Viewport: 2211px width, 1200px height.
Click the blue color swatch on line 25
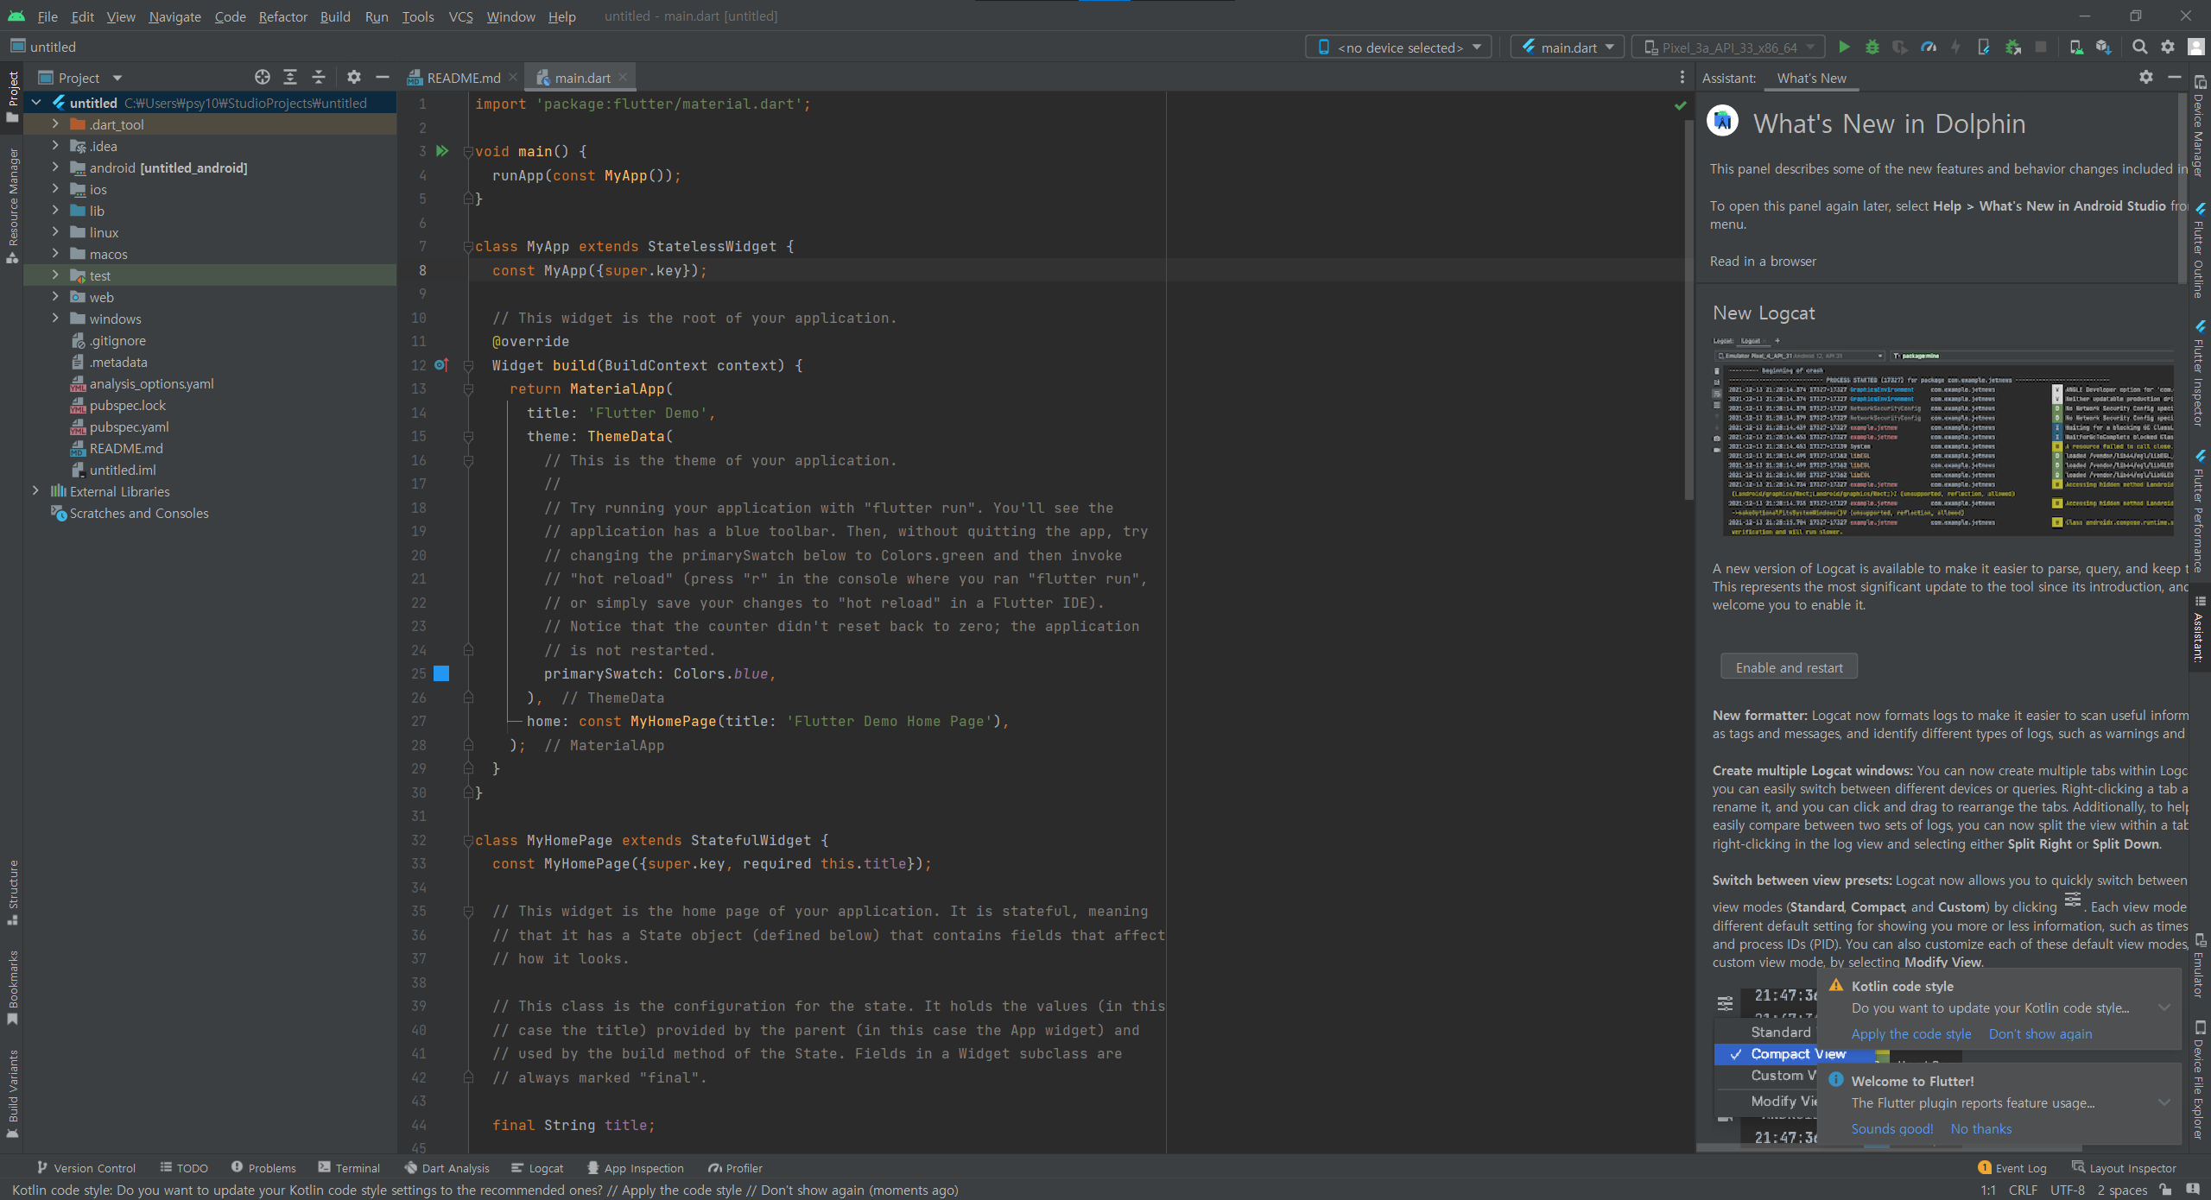pos(441,673)
